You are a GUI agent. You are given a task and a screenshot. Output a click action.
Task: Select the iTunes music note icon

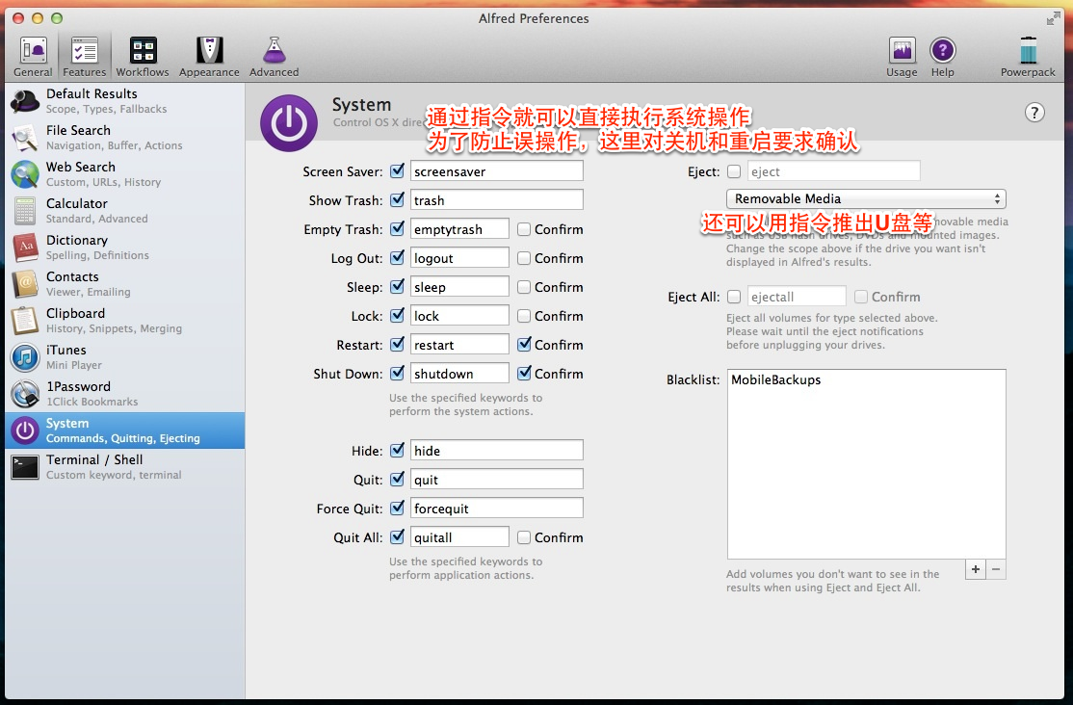coord(25,357)
